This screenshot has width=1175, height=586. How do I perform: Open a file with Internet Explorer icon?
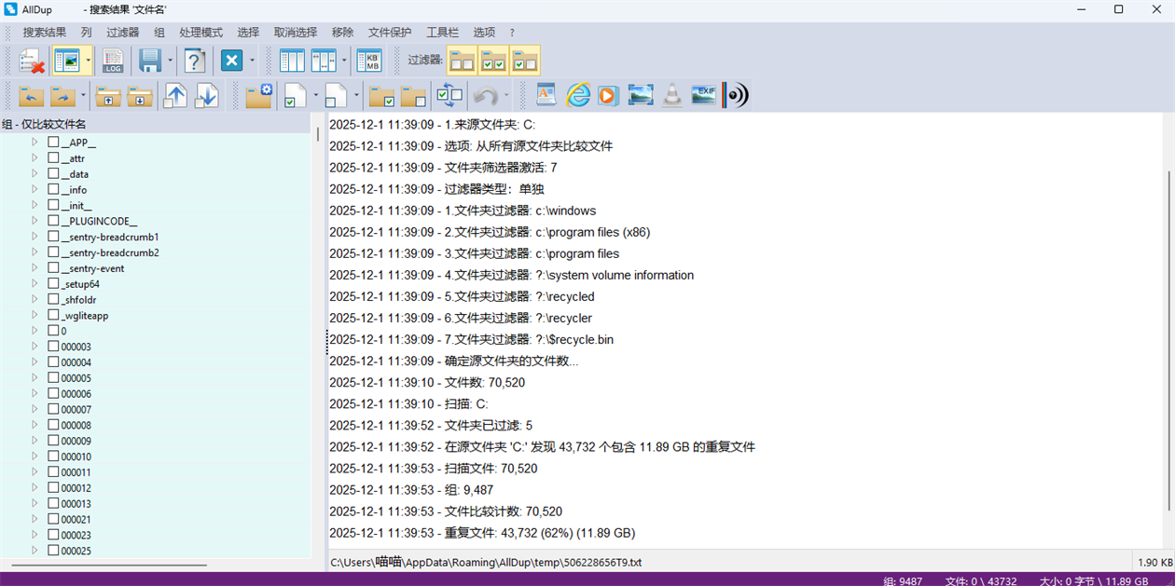pyautogui.click(x=578, y=94)
